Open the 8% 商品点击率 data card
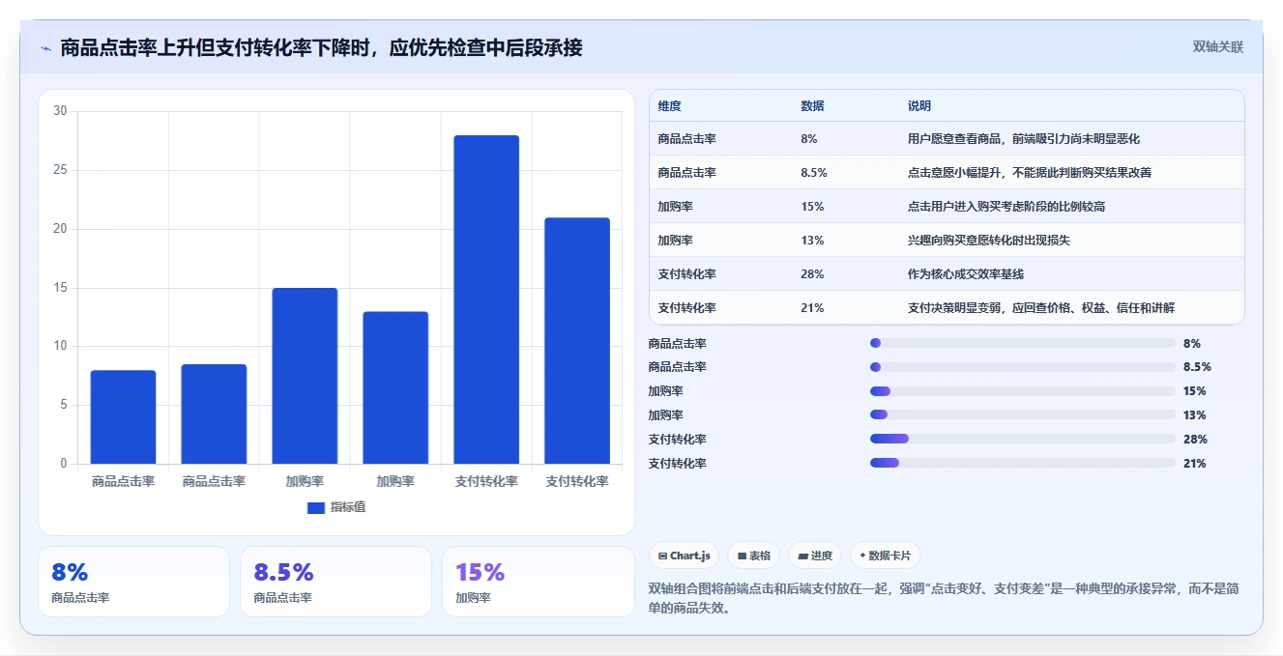This screenshot has height=656, width=1283. click(133, 582)
